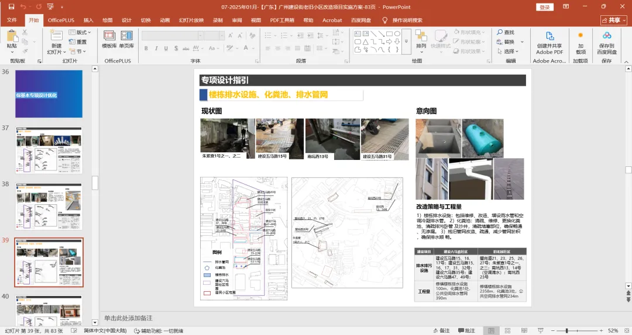Click Tell Me search box
This screenshot has height=335, width=632.
[407, 20]
